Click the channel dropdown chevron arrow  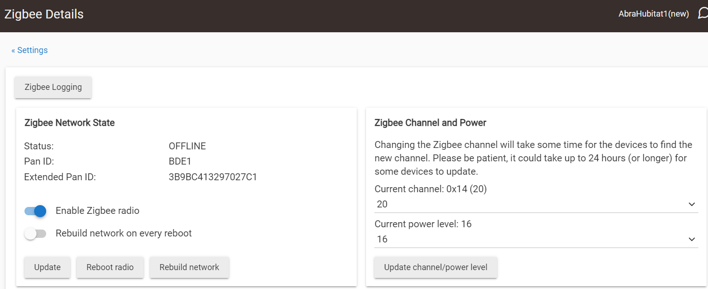691,204
